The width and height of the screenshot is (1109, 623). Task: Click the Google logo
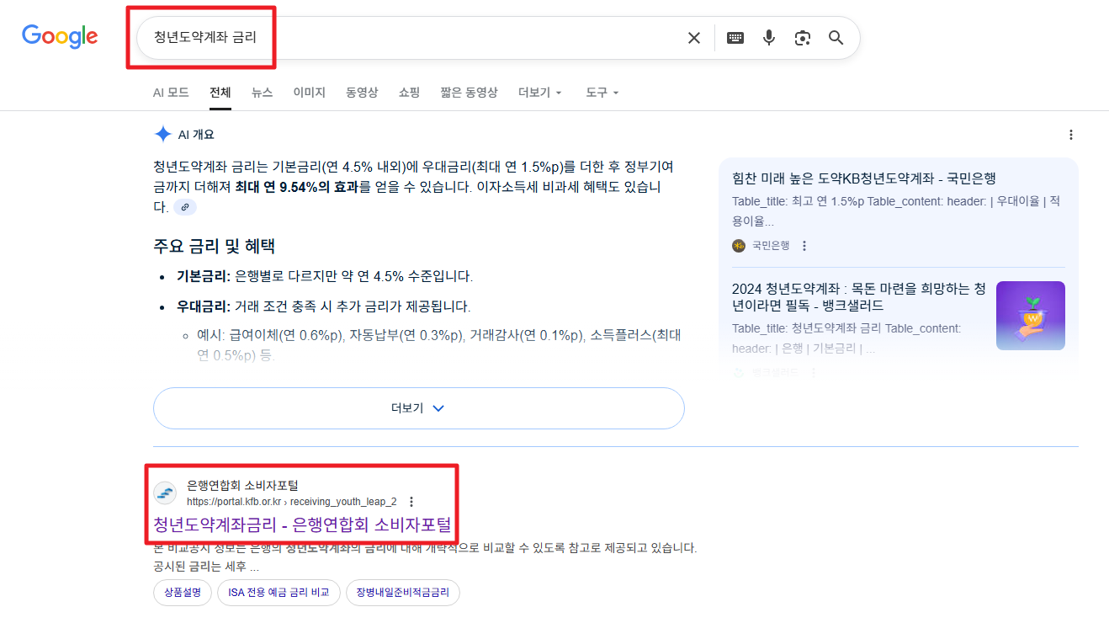[59, 36]
